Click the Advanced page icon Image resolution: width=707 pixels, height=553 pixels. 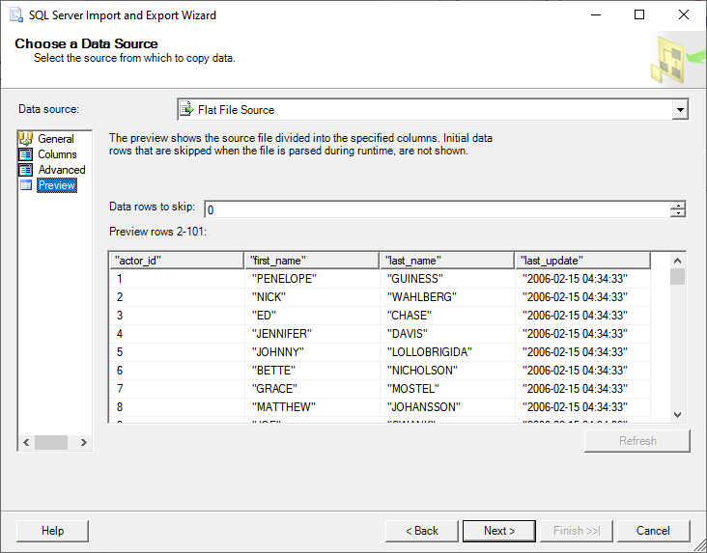26,170
